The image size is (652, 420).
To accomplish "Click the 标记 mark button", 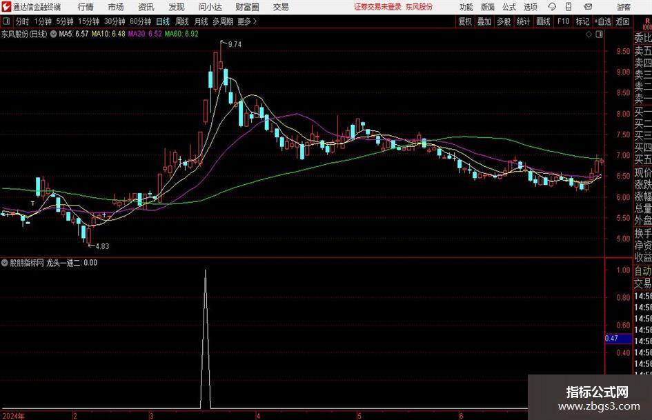I will pos(582,21).
